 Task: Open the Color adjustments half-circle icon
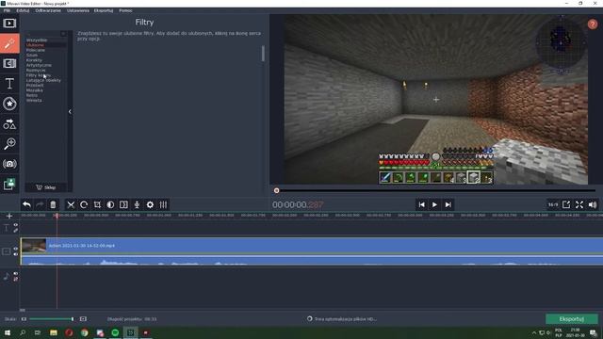[x=110, y=204]
